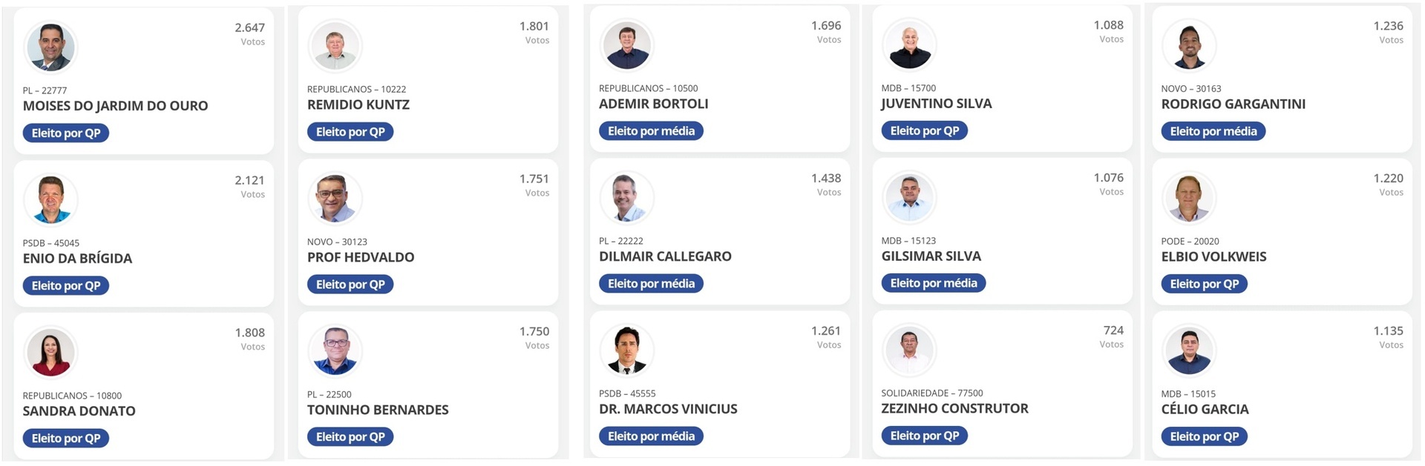The width and height of the screenshot is (1425, 466).
Task: Select the Zezinho Construtor profile picture
Action: tap(909, 350)
